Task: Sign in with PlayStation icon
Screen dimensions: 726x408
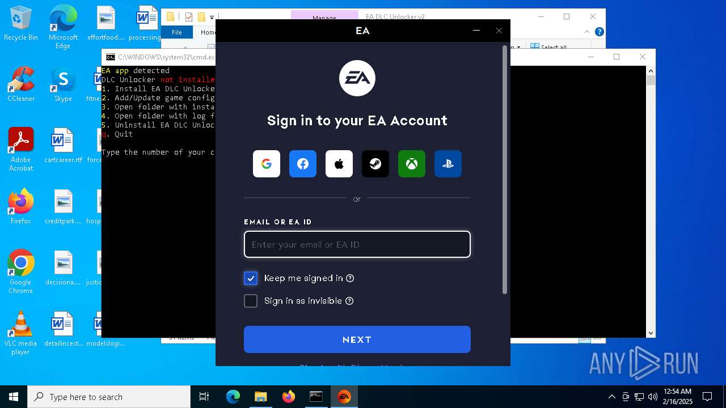Action: (x=448, y=164)
